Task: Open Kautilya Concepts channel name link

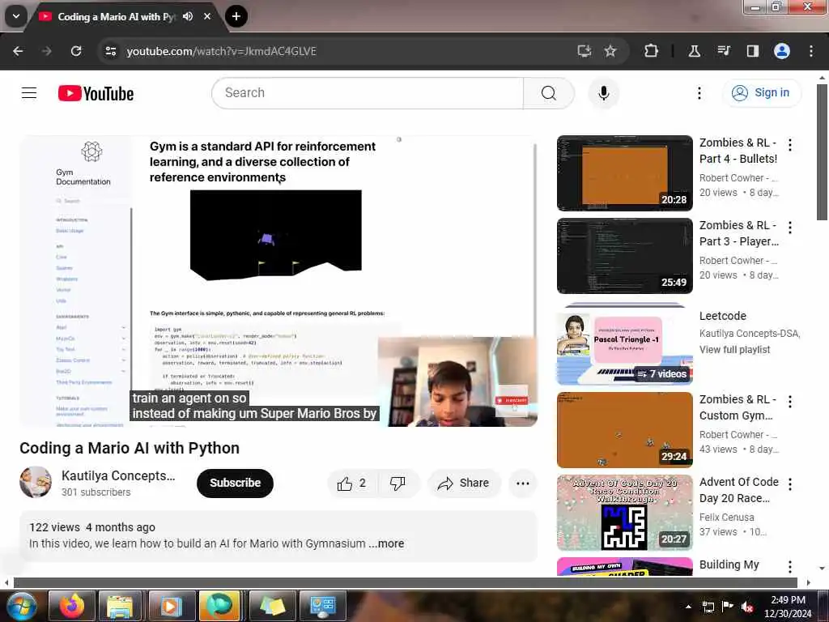Action: 118,475
